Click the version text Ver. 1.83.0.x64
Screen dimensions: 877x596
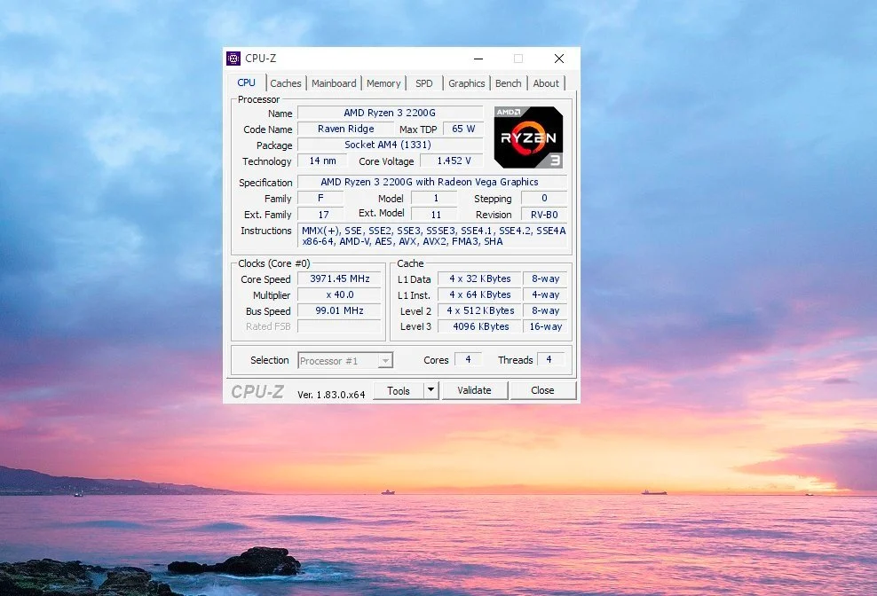[331, 395]
